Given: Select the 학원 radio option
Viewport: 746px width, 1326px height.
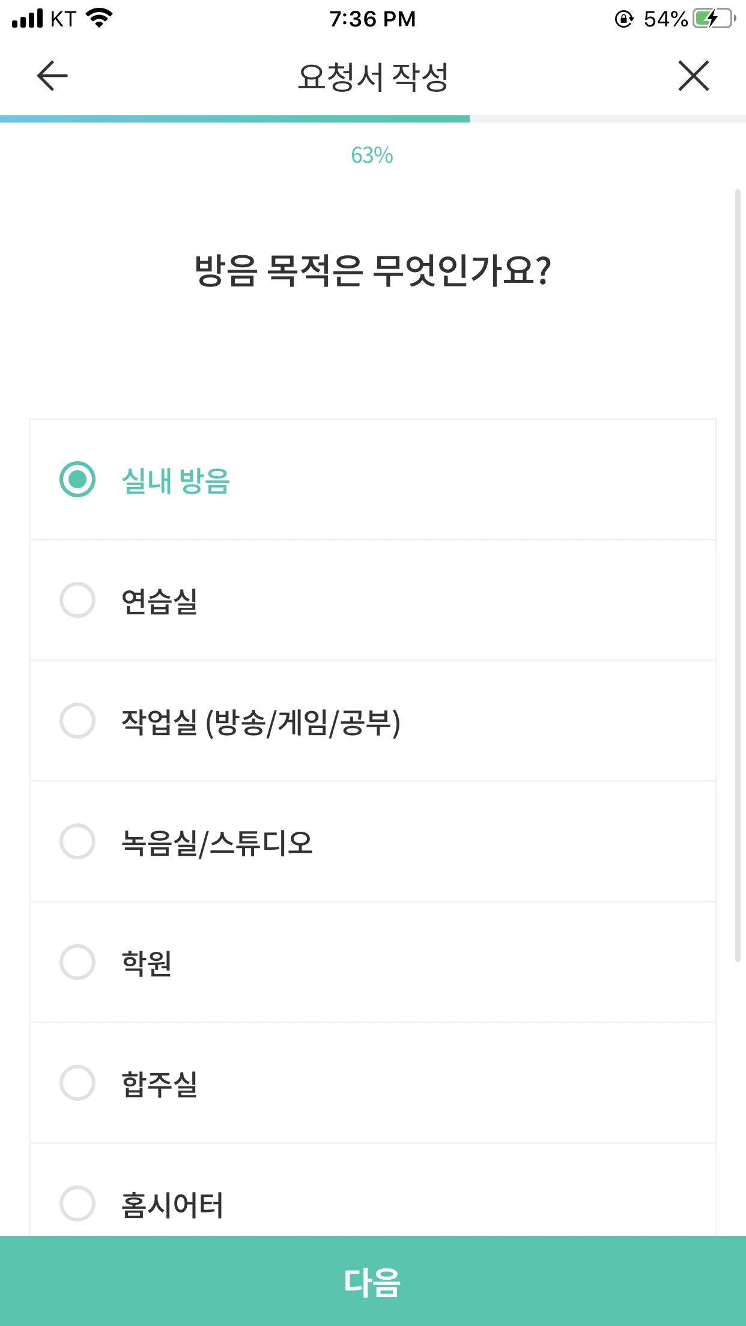Looking at the screenshot, I should coord(77,962).
